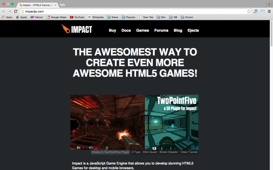Open the Wikipedia bookmark
Screen dimensions: 273x170
coord(96,17)
